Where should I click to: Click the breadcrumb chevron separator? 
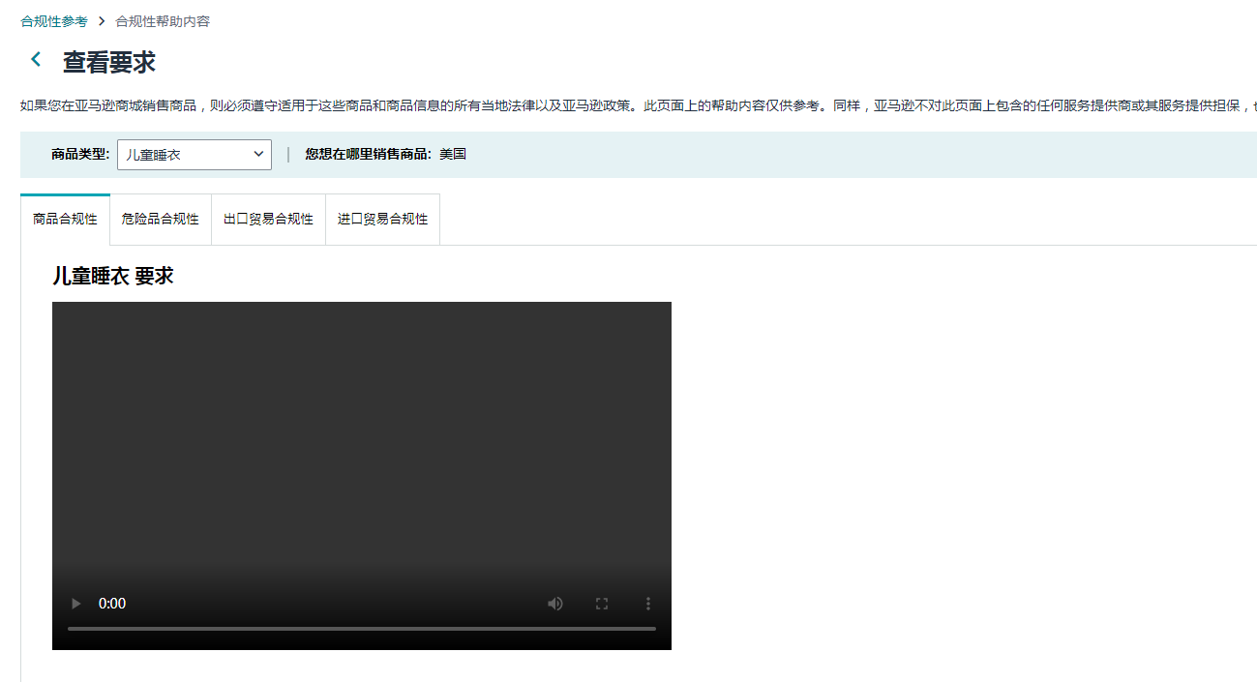[102, 21]
